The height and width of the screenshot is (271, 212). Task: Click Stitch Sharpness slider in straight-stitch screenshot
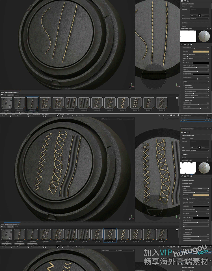click(196, 49)
